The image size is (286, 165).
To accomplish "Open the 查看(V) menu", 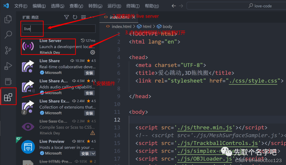I will pyautogui.click(x=76, y=6).
